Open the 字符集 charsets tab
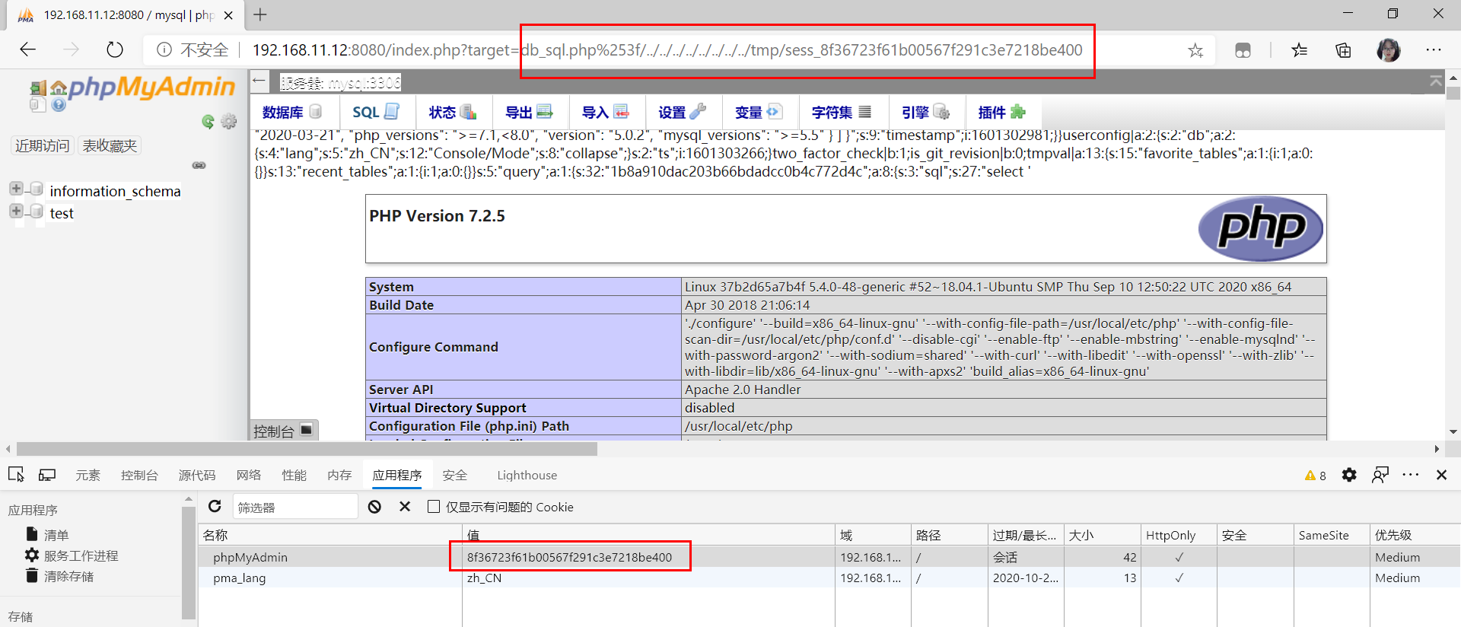This screenshot has width=1461, height=627. 842,113
